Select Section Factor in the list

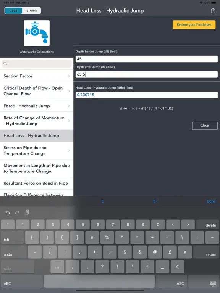(37, 76)
